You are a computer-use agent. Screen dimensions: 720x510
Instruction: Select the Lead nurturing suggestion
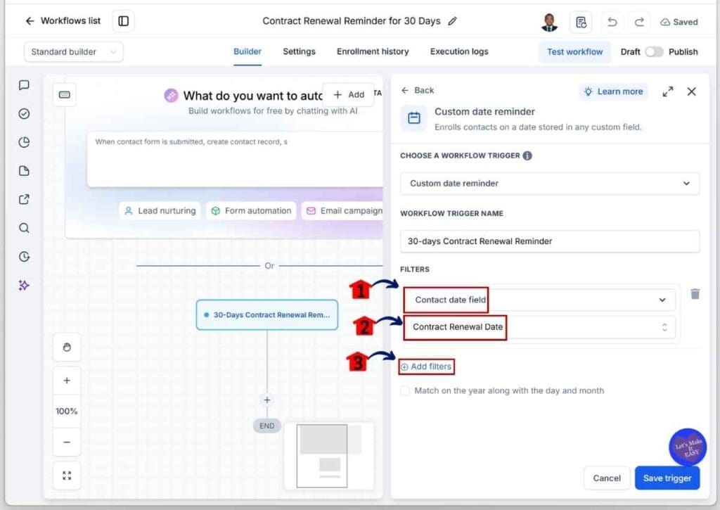click(160, 211)
